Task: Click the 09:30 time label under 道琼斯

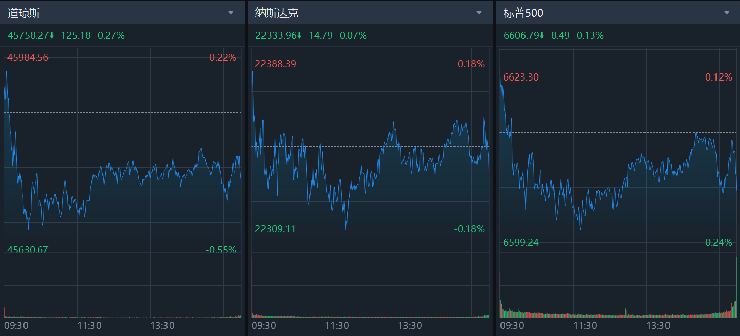Action: coord(16,325)
